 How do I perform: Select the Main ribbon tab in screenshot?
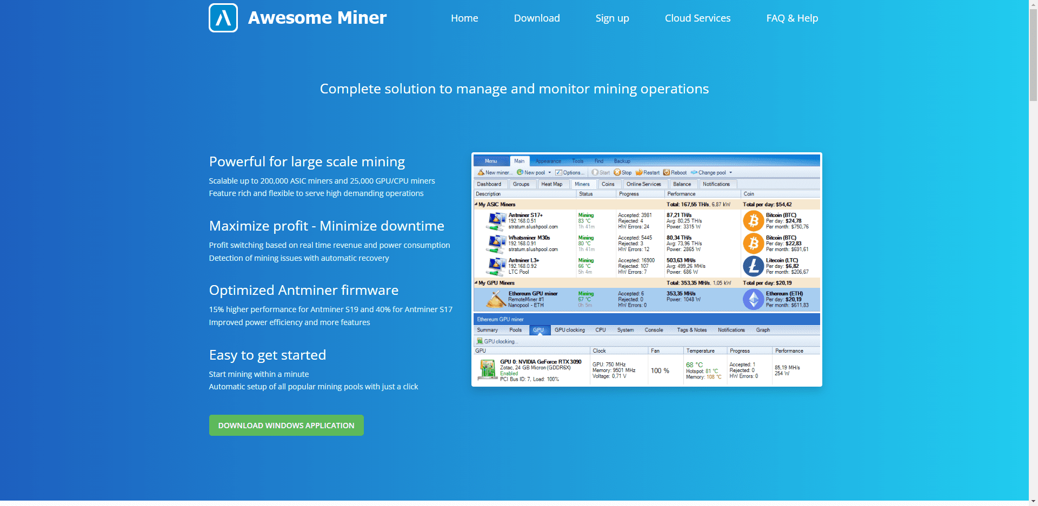[x=519, y=161]
